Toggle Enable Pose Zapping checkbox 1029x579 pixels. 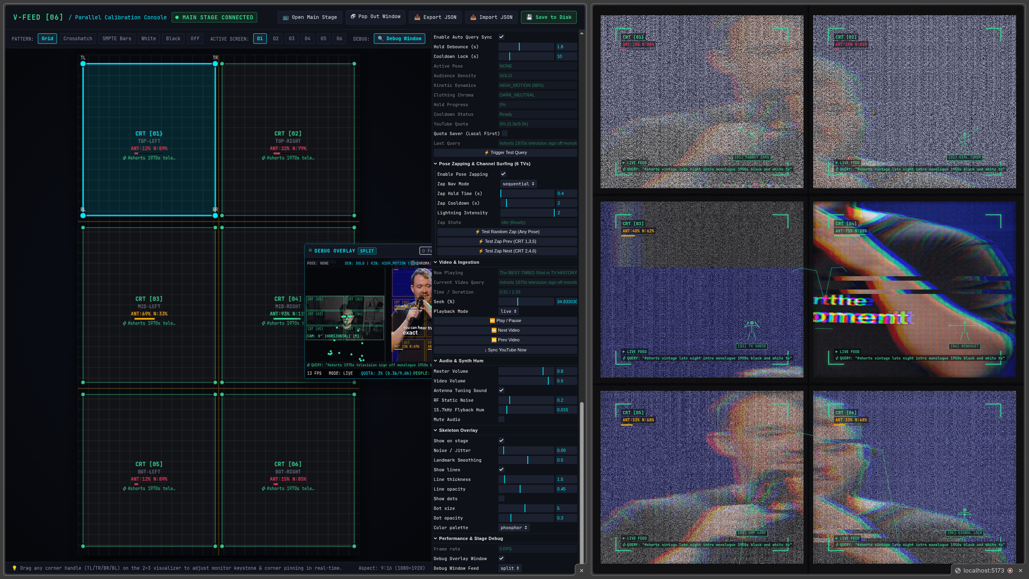point(503,174)
